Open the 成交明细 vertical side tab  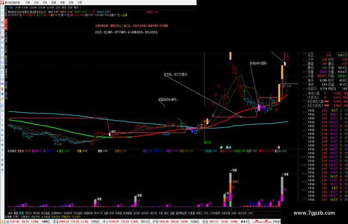click(x=6, y=37)
